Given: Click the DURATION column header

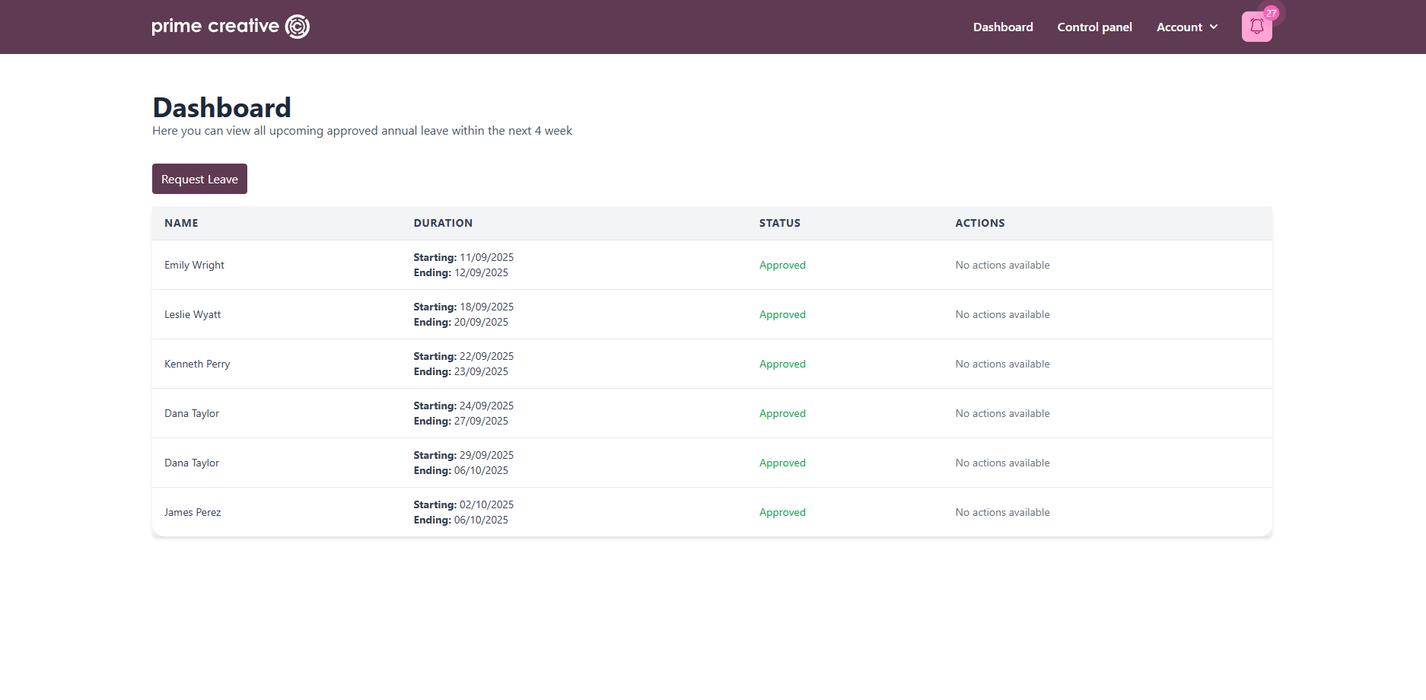Looking at the screenshot, I should [x=443, y=223].
